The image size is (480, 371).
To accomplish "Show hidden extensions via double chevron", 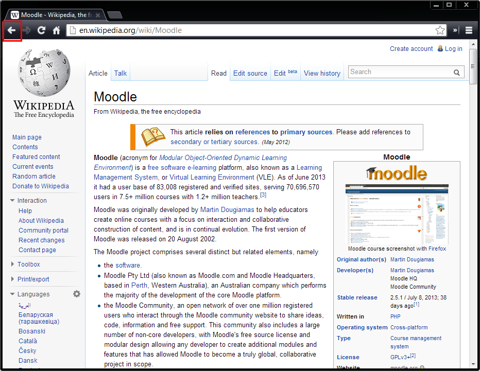I will [455, 30].
